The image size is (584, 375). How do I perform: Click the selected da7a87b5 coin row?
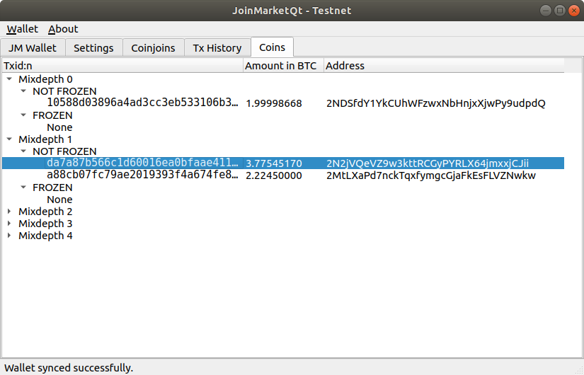(x=142, y=163)
